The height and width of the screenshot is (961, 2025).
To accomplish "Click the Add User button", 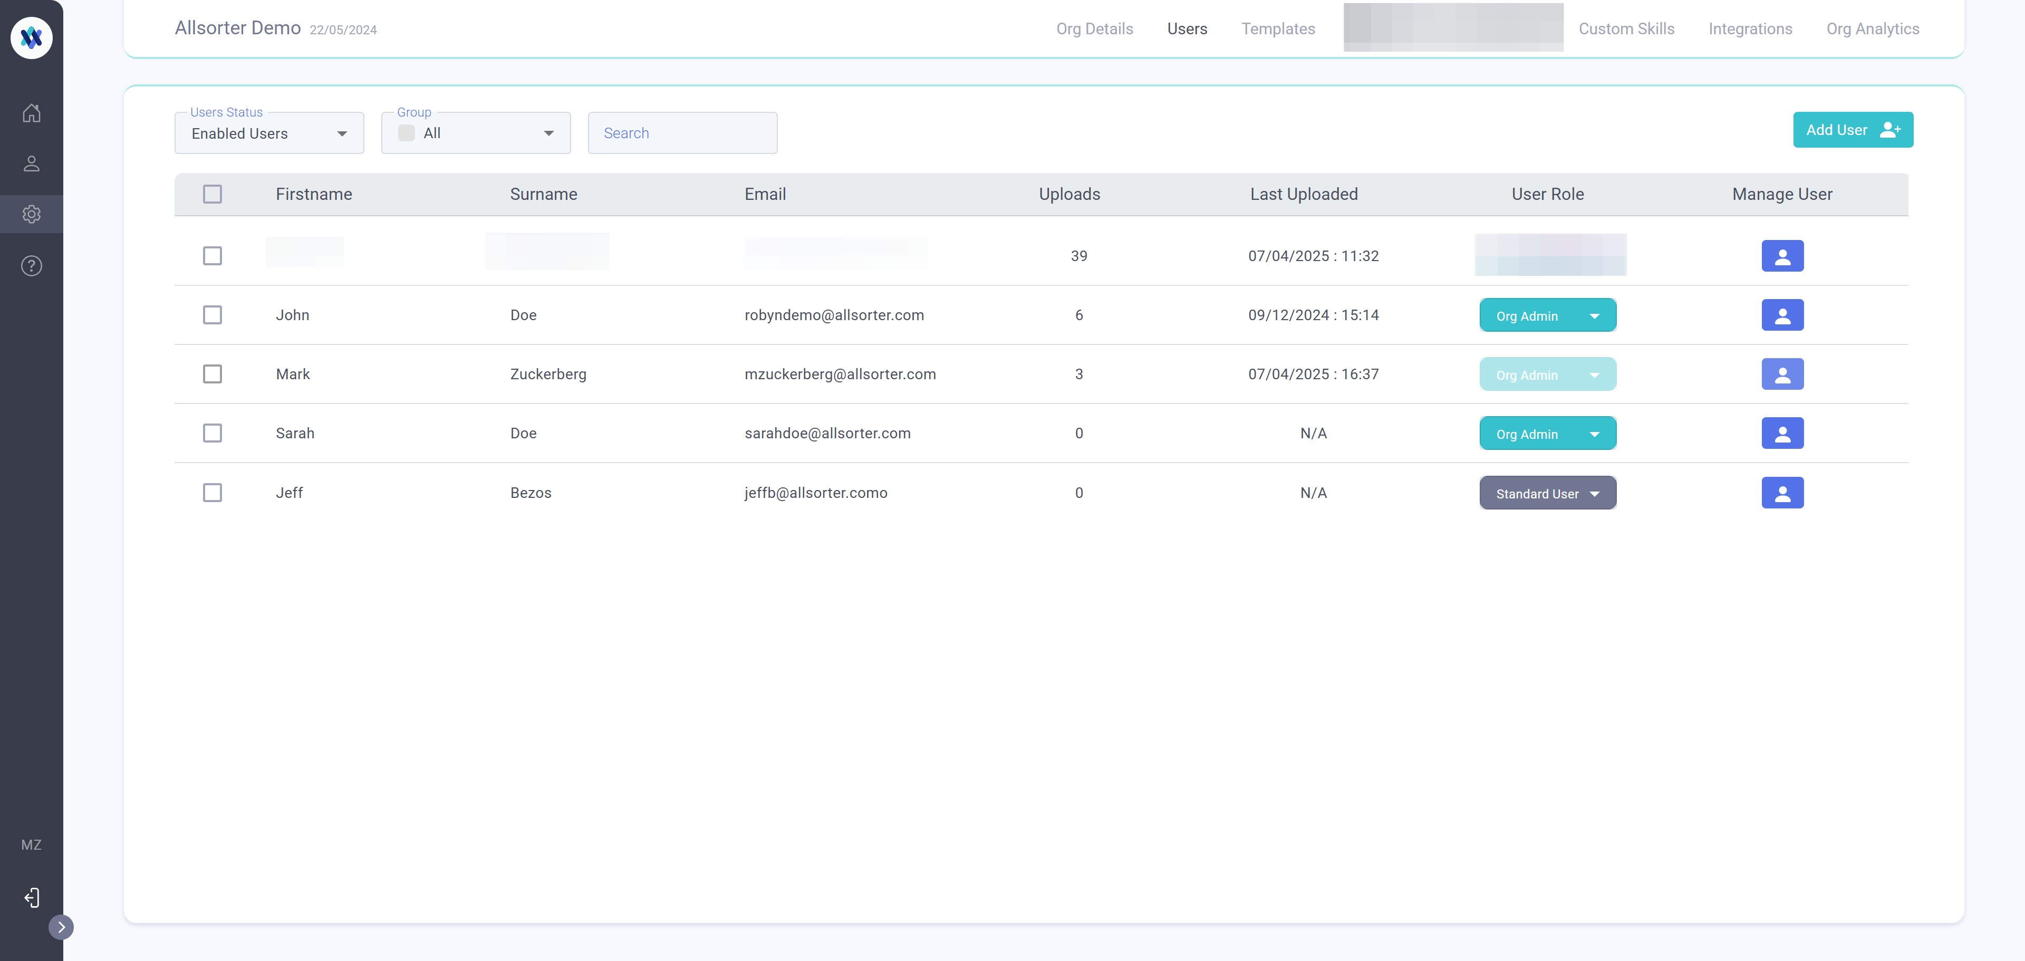I will pos(1852,130).
